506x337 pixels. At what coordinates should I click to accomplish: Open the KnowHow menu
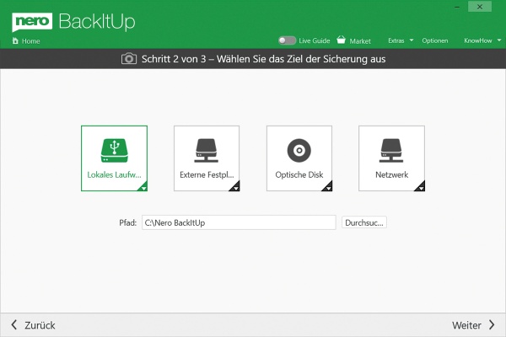coord(478,40)
